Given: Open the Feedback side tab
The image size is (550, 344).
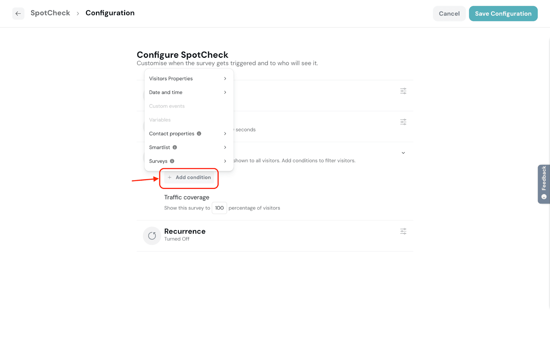Looking at the screenshot, I should (x=543, y=184).
